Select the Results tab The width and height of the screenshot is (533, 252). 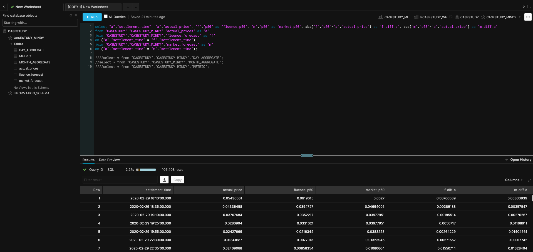[88, 160]
